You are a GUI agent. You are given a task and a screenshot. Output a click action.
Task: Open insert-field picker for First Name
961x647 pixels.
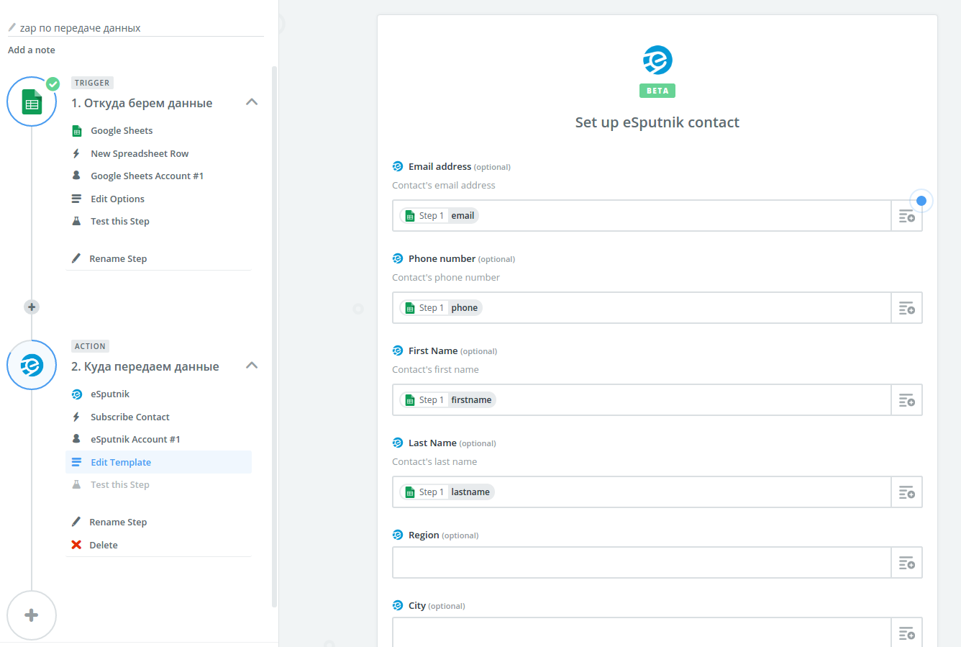tap(906, 400)
